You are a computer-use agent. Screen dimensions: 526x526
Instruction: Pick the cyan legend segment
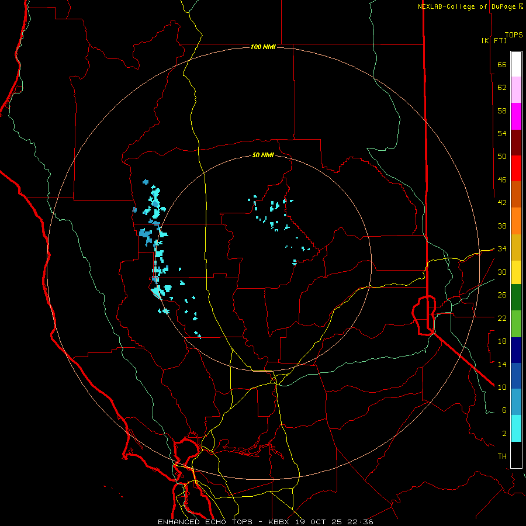[516, 428]
